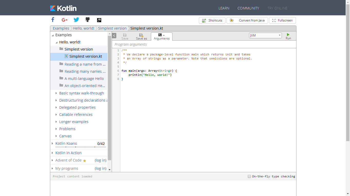Click log in next to My programs
Image resolution: width=350 pixels, height=196 pixels.
(x=100, y=168)
